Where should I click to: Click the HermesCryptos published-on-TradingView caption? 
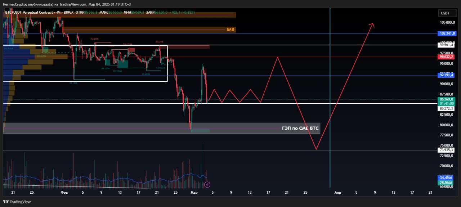67,4
